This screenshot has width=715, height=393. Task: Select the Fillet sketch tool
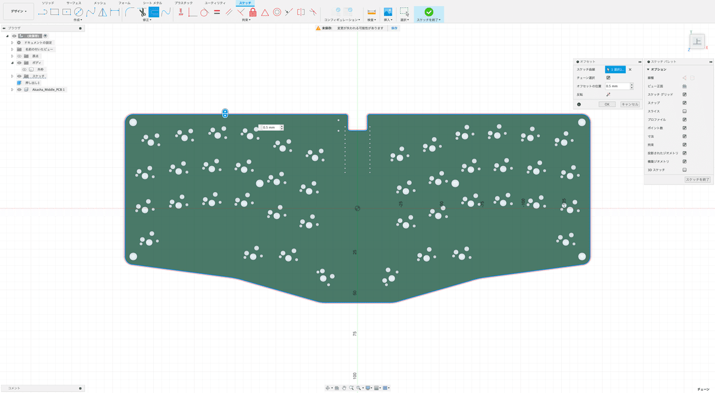pos(130,11)
